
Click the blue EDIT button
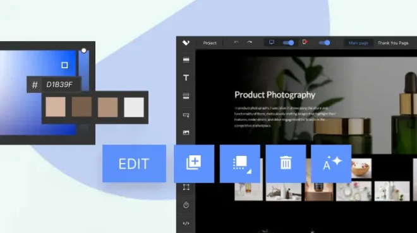(x=135, y=164)
